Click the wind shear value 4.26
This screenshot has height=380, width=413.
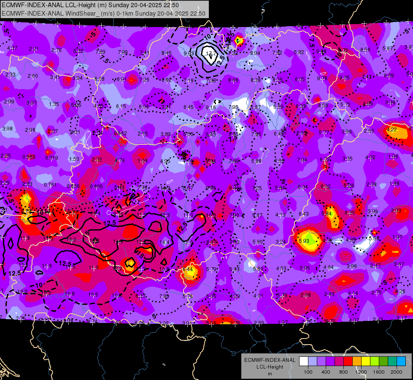[x=400, y=291]
